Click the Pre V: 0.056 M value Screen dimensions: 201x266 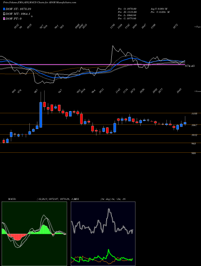pyautogui.click(x=160, y=12)
